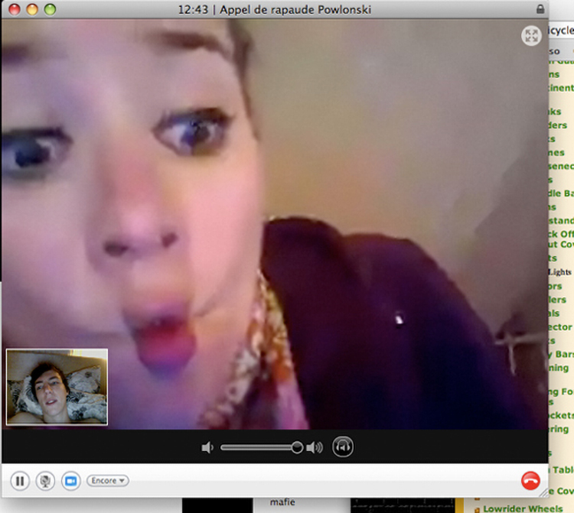Image resolution: width=574 pixels, height=513 pixels.
Task: Open the Encore dropdown menu
Action: pyautogui.click(x=108, y=480)
